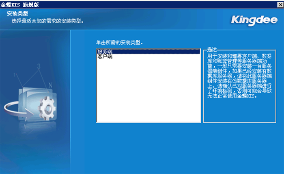Click the gear and monitor illustration
284x174 pixels.
point(30,104)
